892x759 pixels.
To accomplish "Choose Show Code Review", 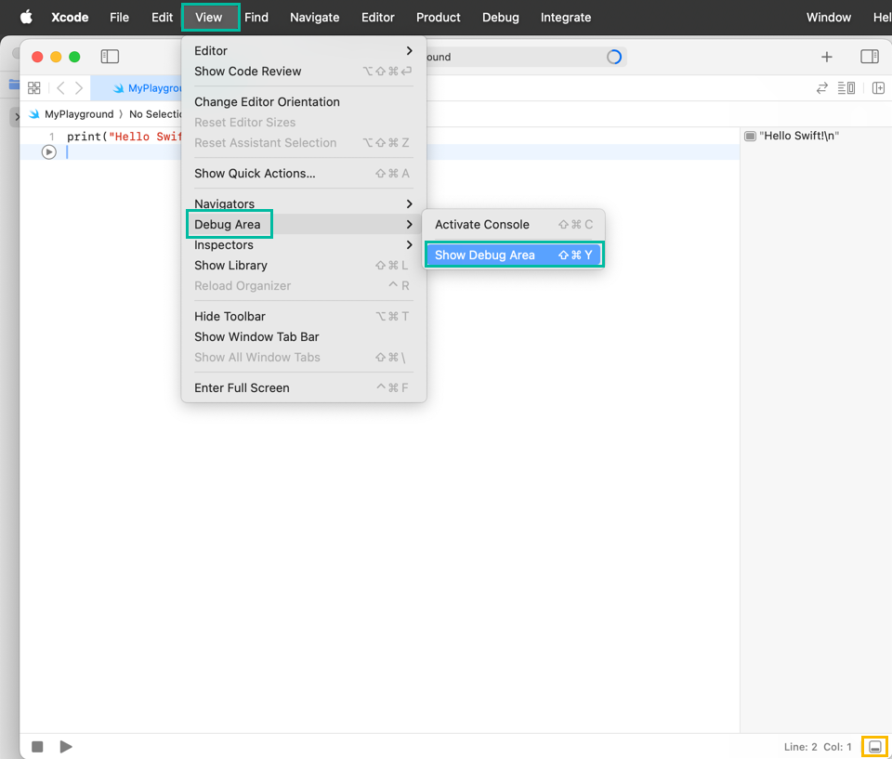I will 304,72.
